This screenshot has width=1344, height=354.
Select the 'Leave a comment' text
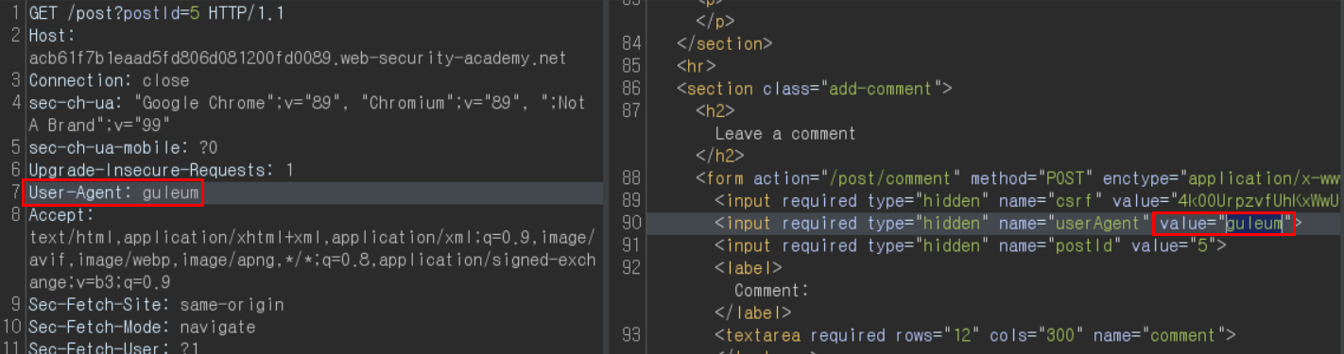(x=785, y=134)
